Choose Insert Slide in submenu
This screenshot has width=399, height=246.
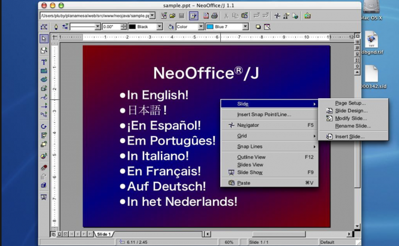pyautogui.click(x=353, y=136)
